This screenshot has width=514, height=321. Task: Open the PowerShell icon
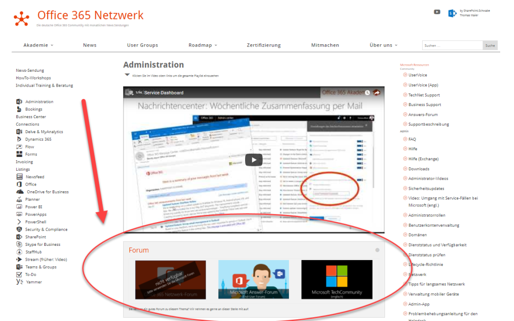coord(19,222)
